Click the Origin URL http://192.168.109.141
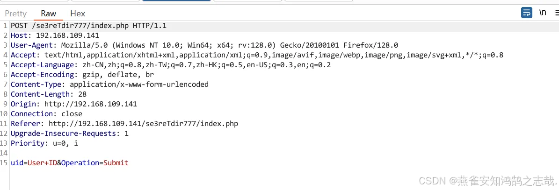559x190 pixels. click(91, 104)
